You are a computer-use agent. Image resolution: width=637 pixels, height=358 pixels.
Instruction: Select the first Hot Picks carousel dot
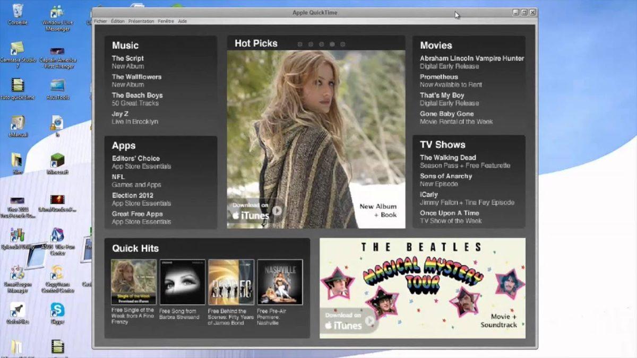tap(300, 45)
